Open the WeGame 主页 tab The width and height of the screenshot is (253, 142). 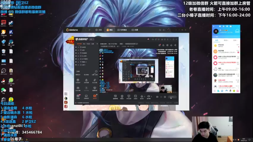(98, 30)
